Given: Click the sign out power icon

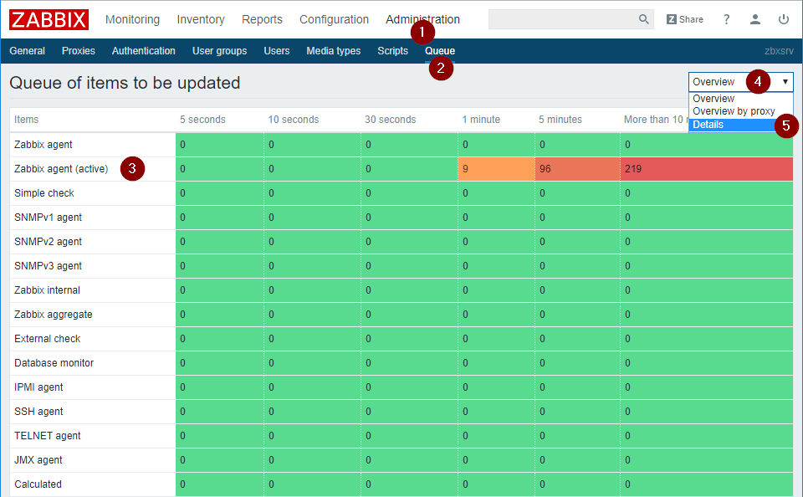Looking at the screenshot, I should tap(784, 19).
